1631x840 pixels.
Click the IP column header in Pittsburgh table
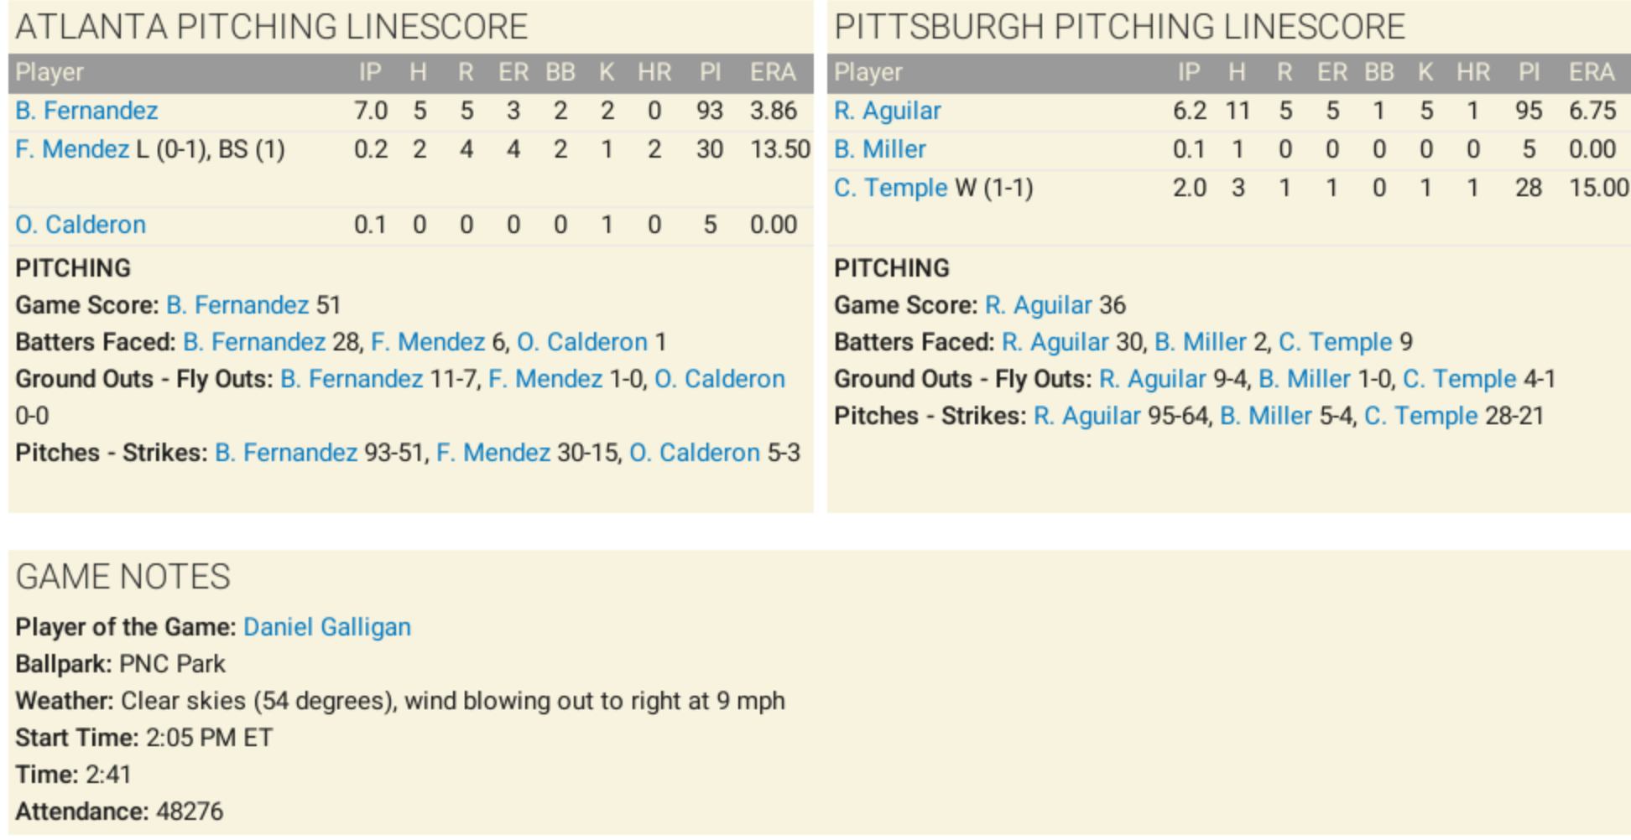click(x=1188, y=73)
